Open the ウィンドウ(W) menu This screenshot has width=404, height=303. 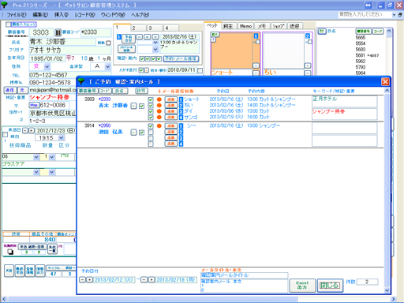point(113,15)
